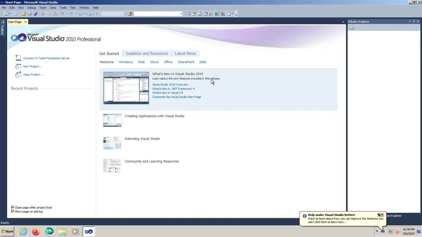Click the wrench options icon in the balloon

pos(379,215)
